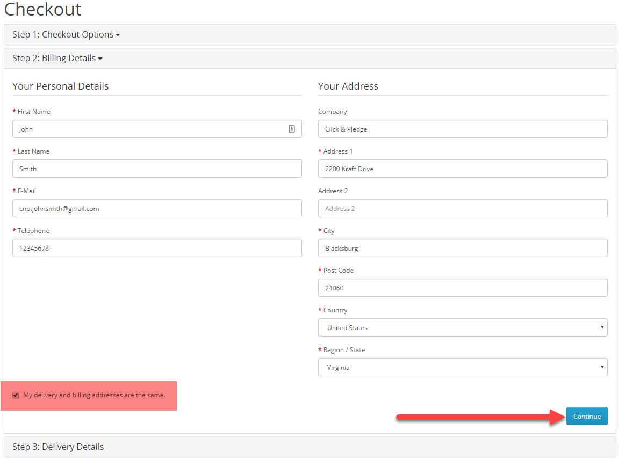
Task: Click the 'Region / State' label
Action: click(x=344, y=350)
